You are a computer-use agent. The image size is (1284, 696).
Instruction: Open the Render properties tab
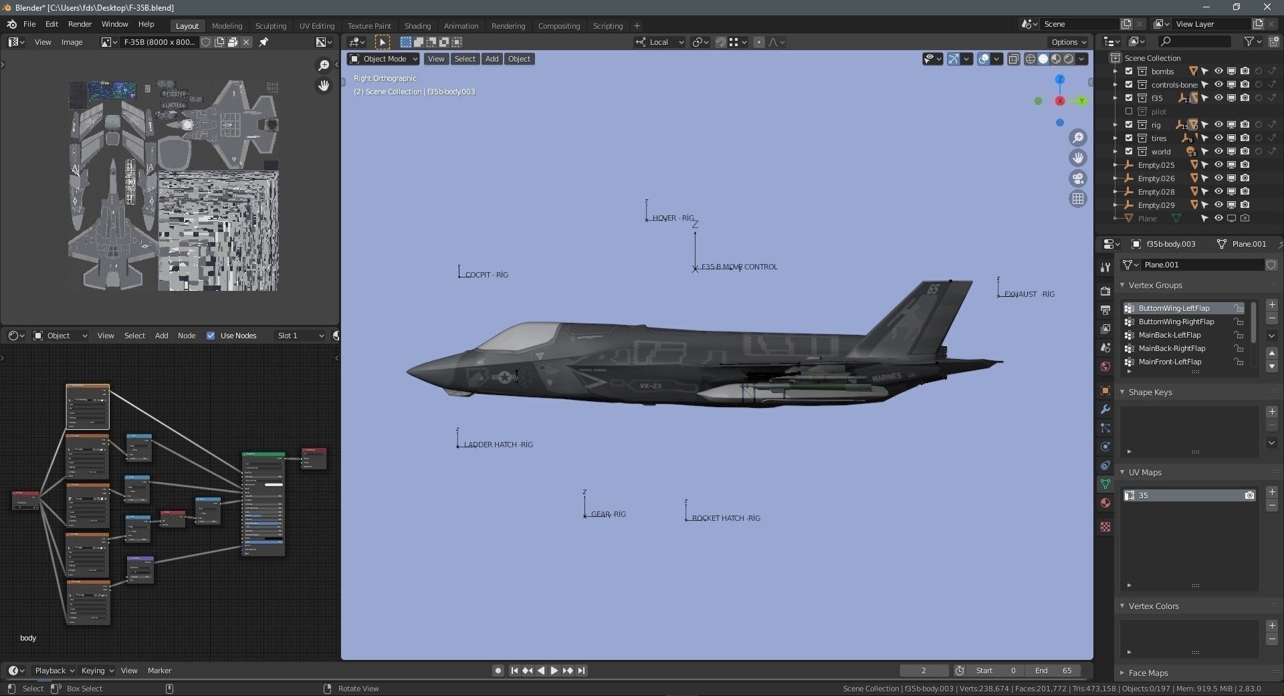point(1105,292)
